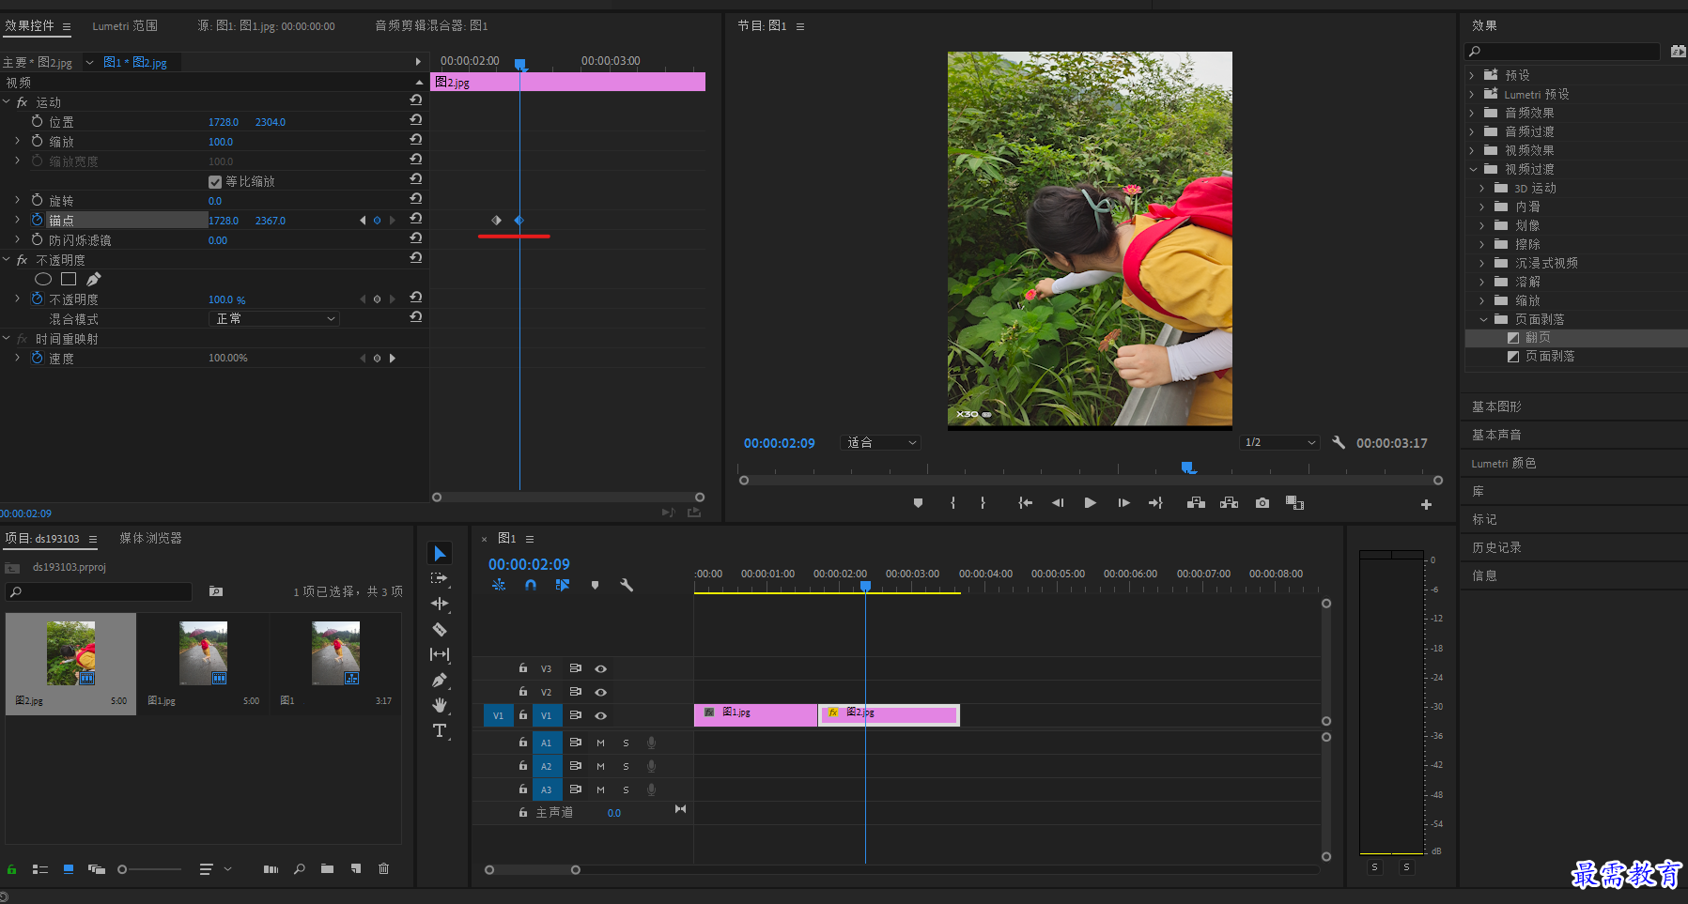1688x904 pixels.
Task: Click the Extract button
Action: (x=1229, y=503)
